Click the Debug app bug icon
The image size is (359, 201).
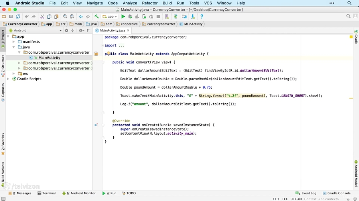(x=130, y=17)
